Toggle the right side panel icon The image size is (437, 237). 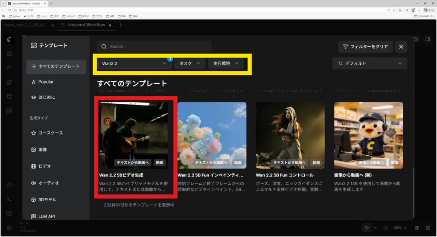(x=427, y=39)
